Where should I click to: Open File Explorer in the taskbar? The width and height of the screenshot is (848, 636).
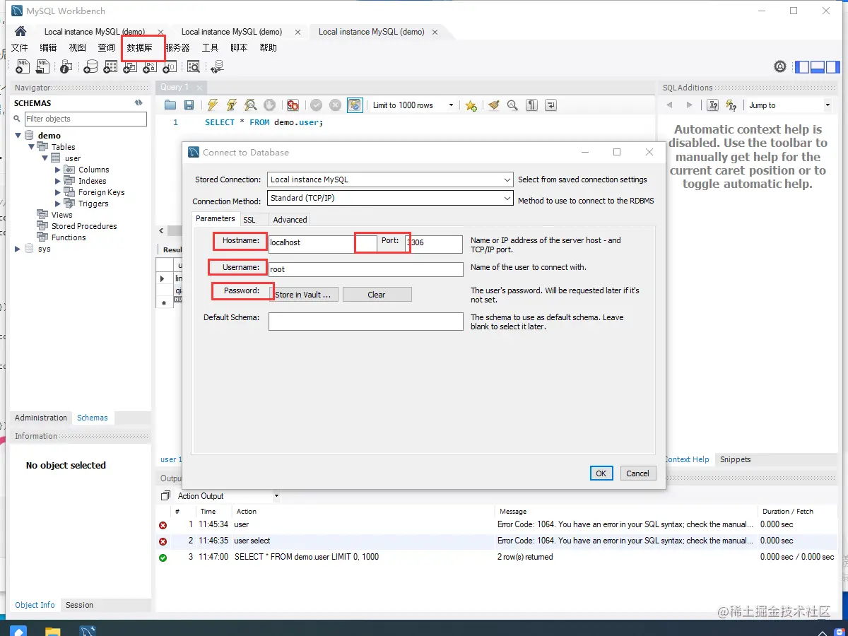(53, 630)
